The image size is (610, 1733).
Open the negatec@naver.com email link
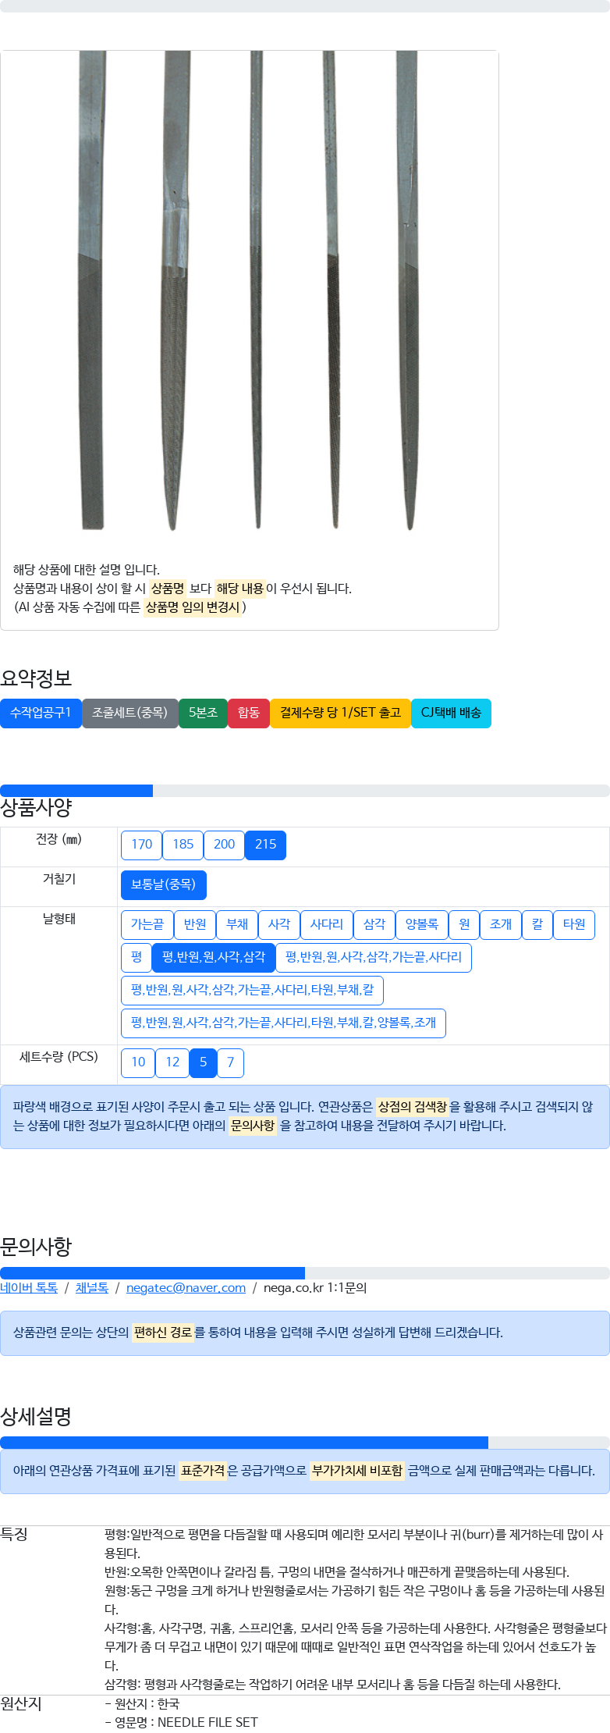pyautogui.click(x=186, y=1288)
